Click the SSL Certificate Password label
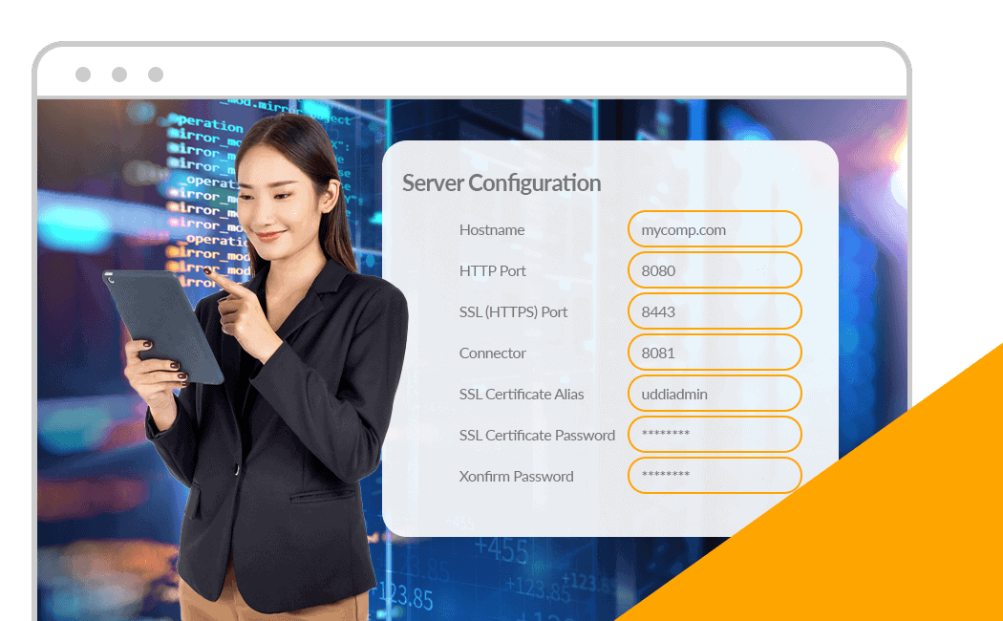Screen dimensions: 1003x621 coord(537,435)
